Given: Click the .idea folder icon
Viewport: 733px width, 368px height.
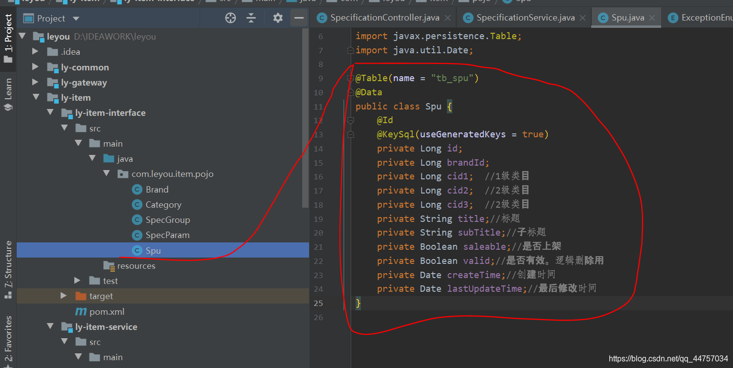Looking at the screenshot, I should (53, 52).
